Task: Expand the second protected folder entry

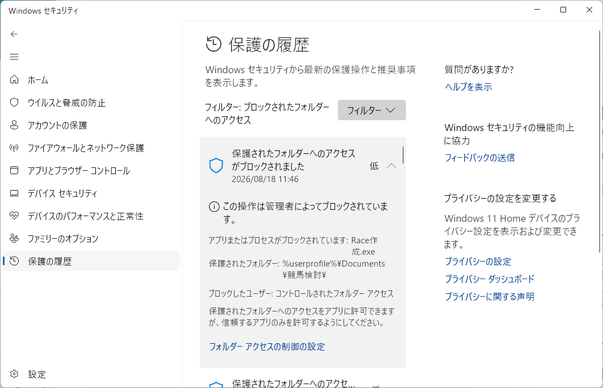Action: click(x=303, y=383)
